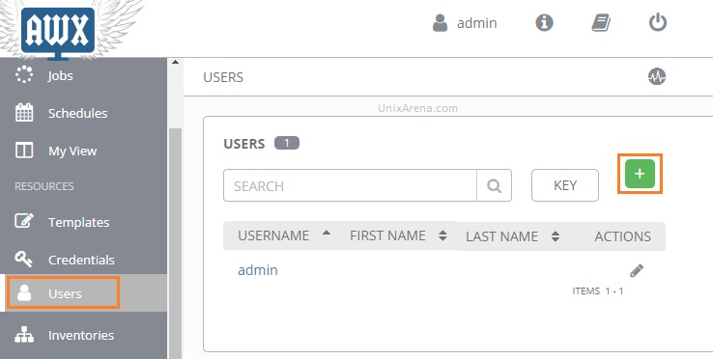The image size is (713, 359).
Task: Open the activity stream icon
Action: tap(657, 76)
